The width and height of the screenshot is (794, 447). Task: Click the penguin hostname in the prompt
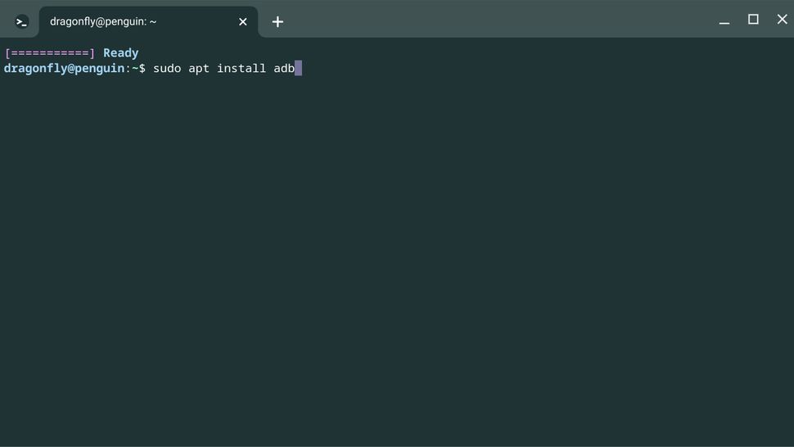pos(99,69)
